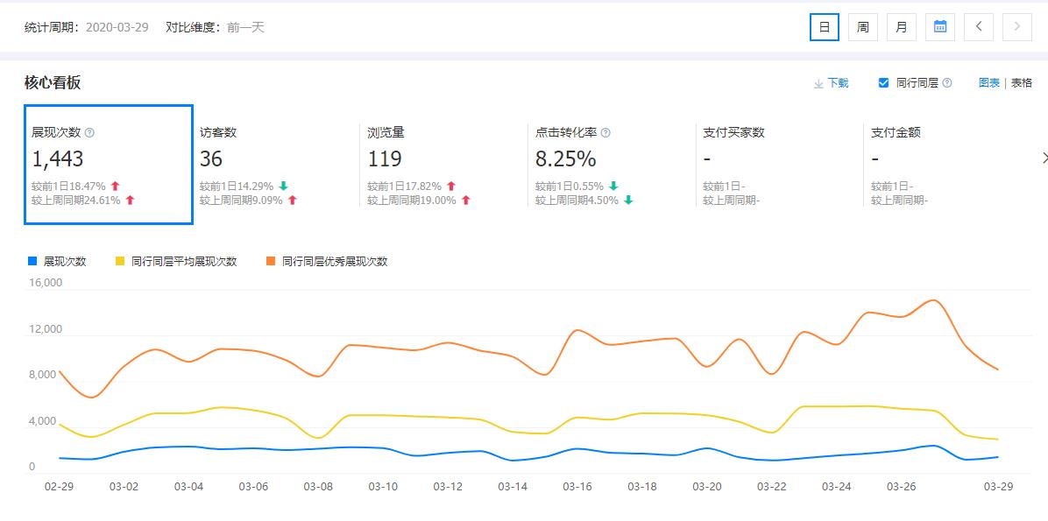Switch to the 日 period tab
The height and width of the screenshot is (521, 1048).
(x=825, y=27)
